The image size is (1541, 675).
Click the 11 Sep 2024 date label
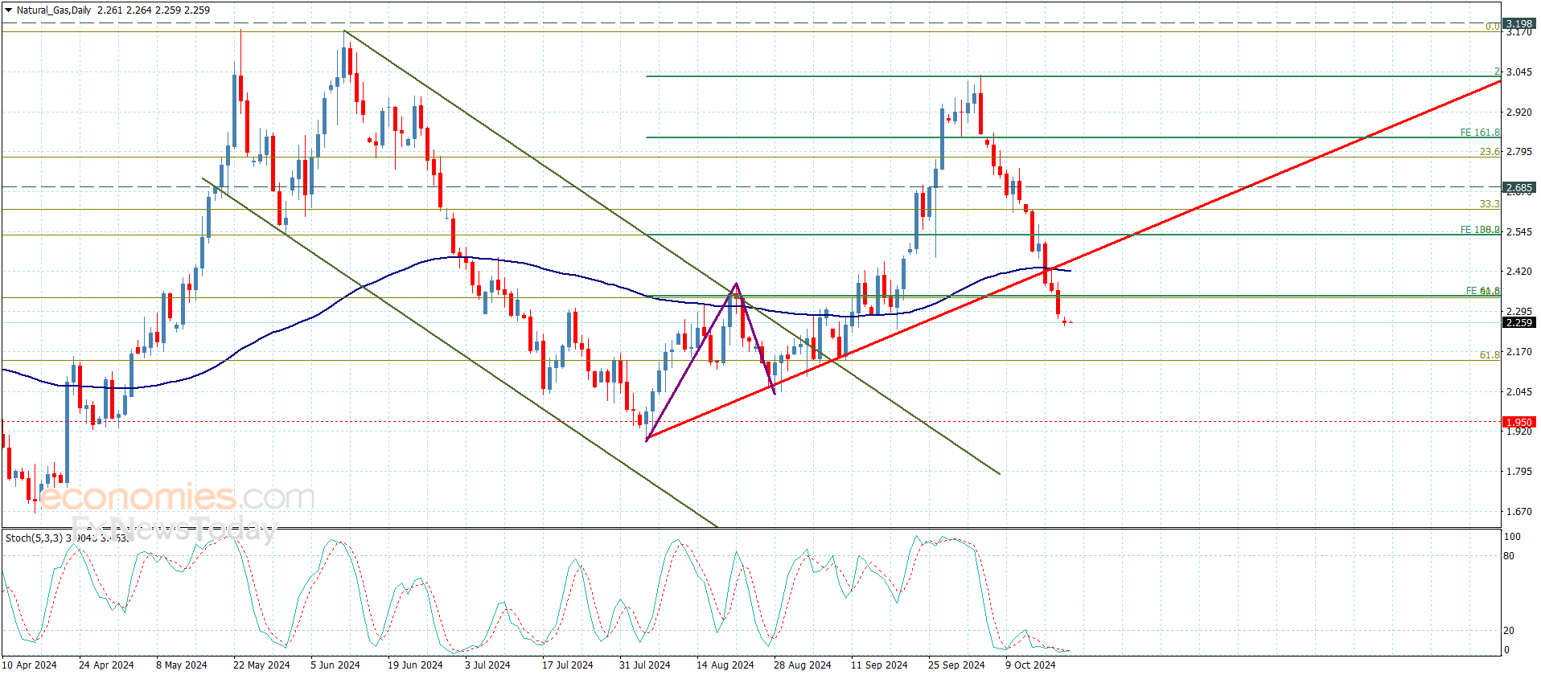pos(879,665)
